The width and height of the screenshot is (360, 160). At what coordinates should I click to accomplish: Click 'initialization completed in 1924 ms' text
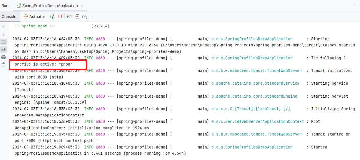coord(108,128)
